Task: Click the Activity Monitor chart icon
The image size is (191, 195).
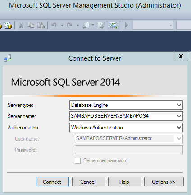Action: (114, 25)
